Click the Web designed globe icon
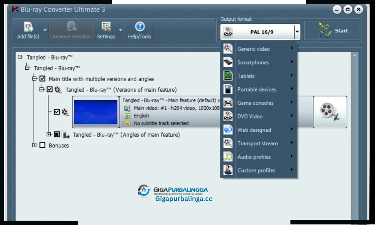Image resolution: width=375 pixels, height=225 pixels. point(228,130)
